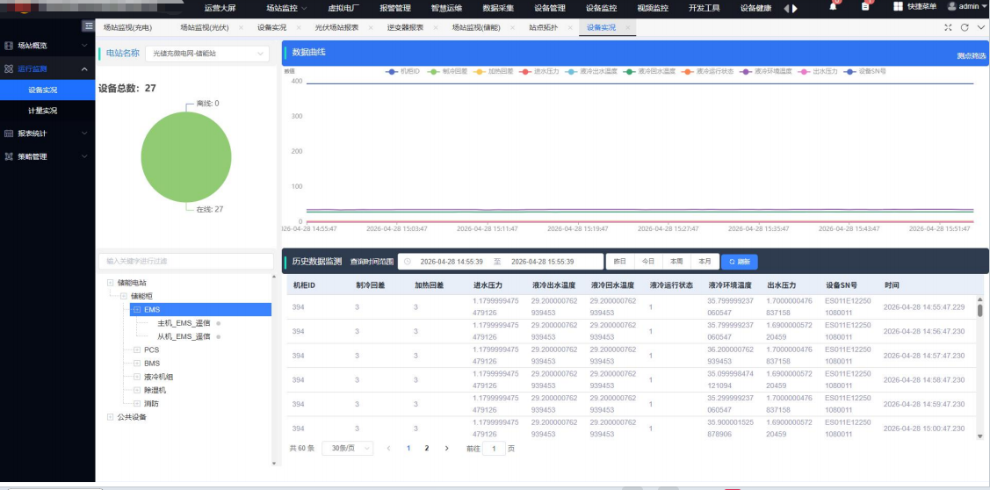
Task: Toggle the 出水压力 legend series
Action: [x=818, y=71]
